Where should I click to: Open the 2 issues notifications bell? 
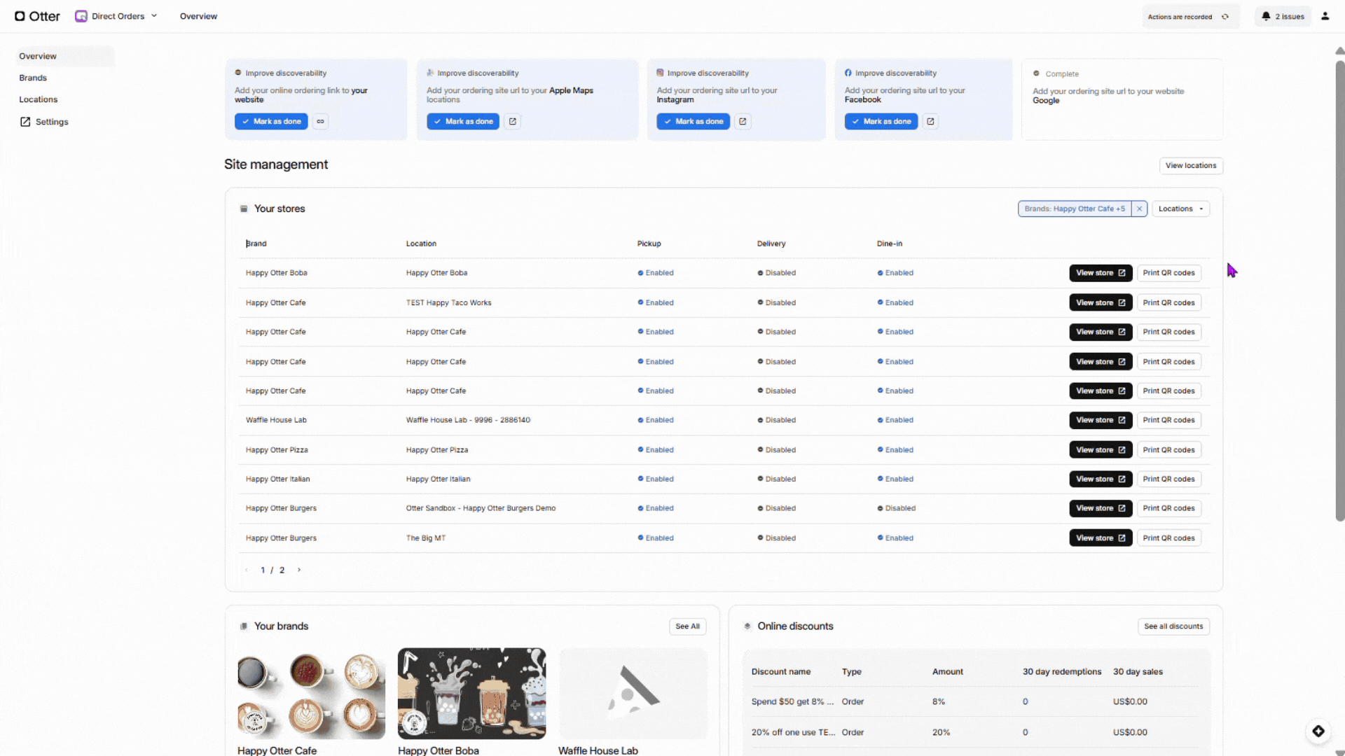1283,16
